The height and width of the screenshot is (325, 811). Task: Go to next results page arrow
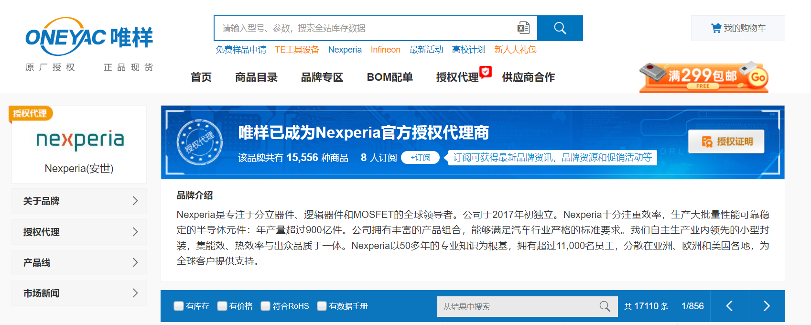tap(767, 306)
